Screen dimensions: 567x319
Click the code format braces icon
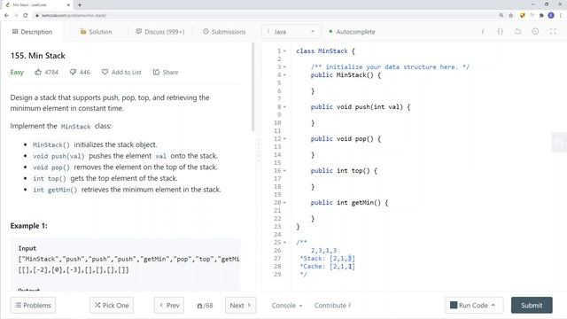pos(500,32)
